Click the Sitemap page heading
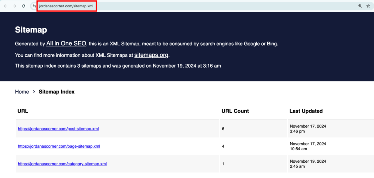The width and height of the screenshot is (374, 178). coord(31,30)
